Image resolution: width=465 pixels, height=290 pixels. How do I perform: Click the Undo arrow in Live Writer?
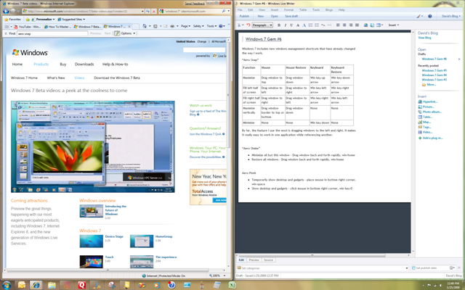pos(246,24)
